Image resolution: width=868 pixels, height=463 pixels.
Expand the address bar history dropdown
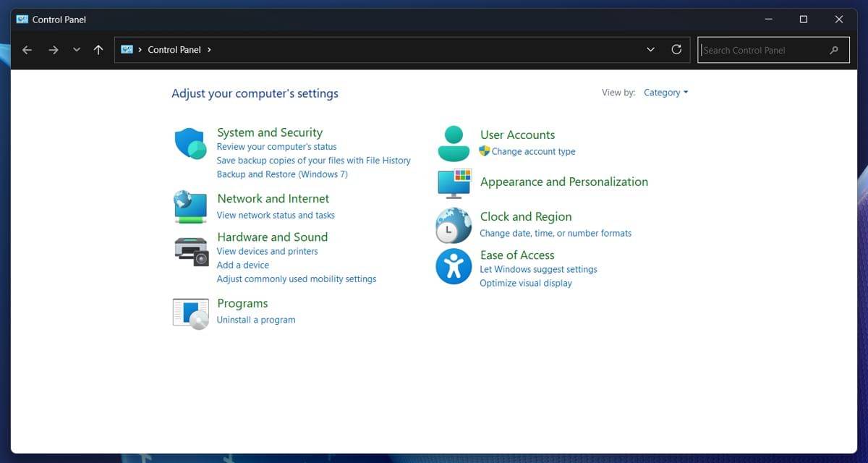point(650,50)
